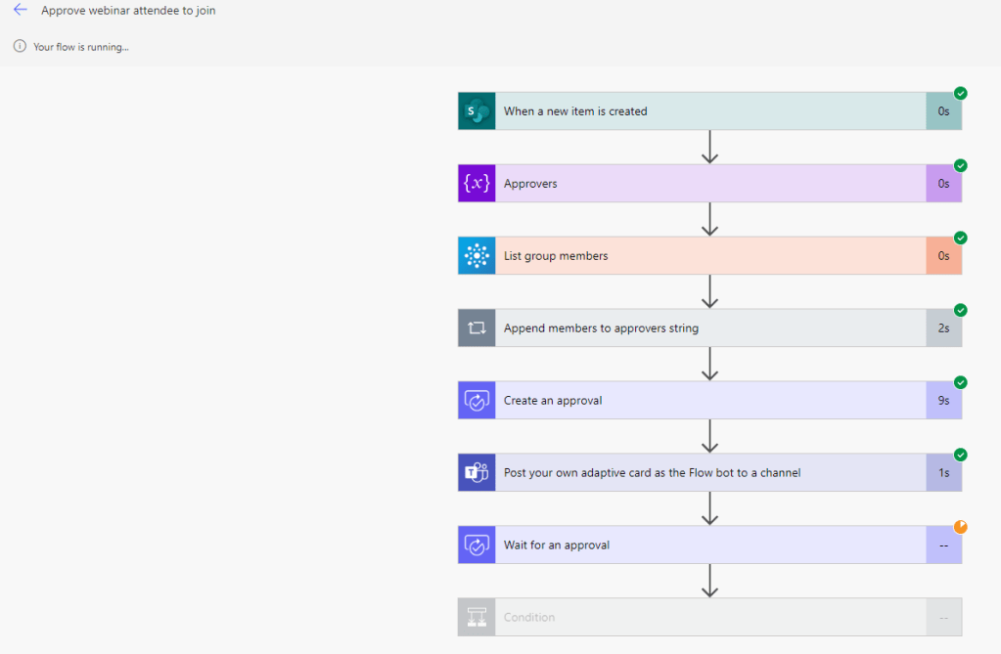Image resolution: width=1001 pixels, height=654 pixels.
Task: Click the loop icon on Append members step
Action: [477, 328]
